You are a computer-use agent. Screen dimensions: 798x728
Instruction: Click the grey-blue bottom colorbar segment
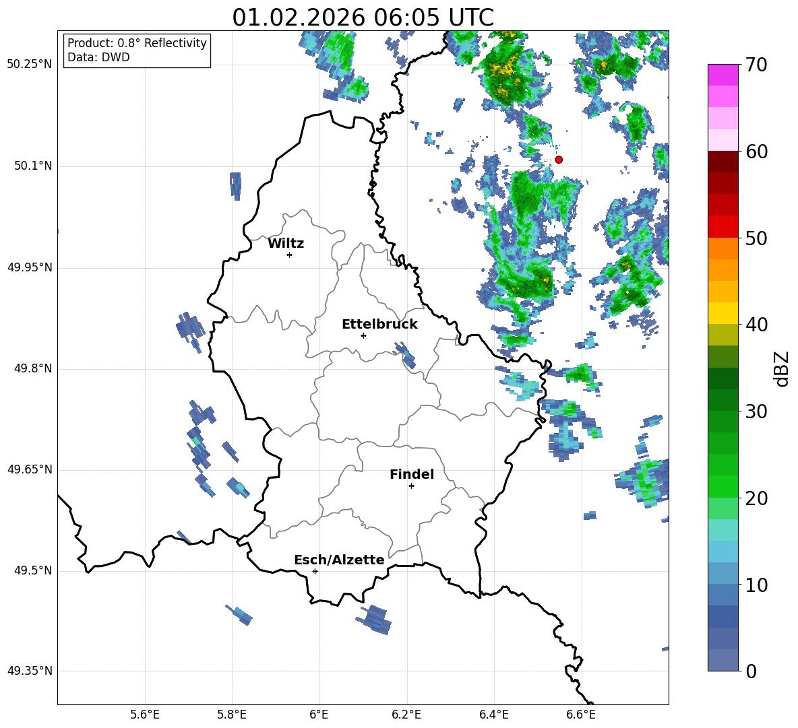[x=723, y=660]
